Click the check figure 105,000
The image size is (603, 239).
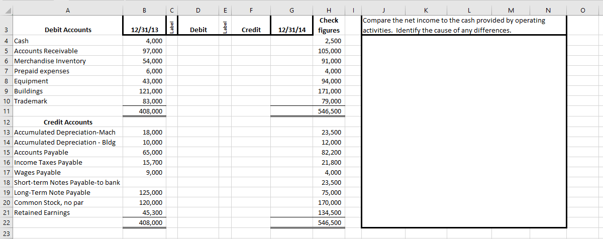329,51
